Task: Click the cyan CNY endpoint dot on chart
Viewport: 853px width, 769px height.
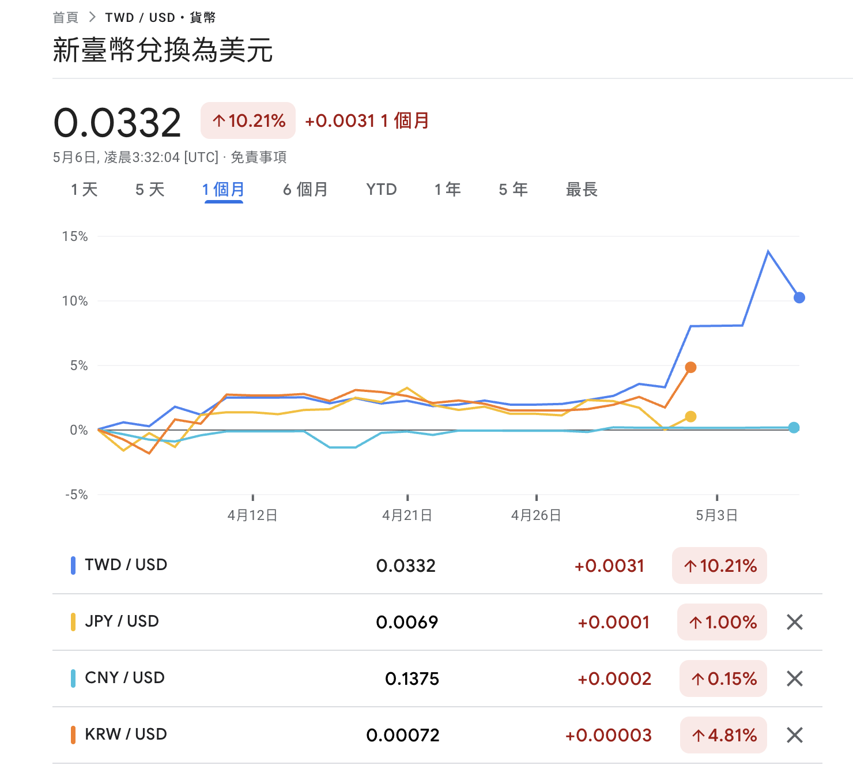Action: pyautogui.click(x=794, y=428)
